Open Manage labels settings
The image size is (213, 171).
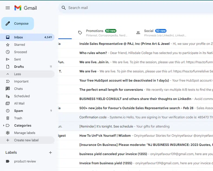[x=24, y=133]
